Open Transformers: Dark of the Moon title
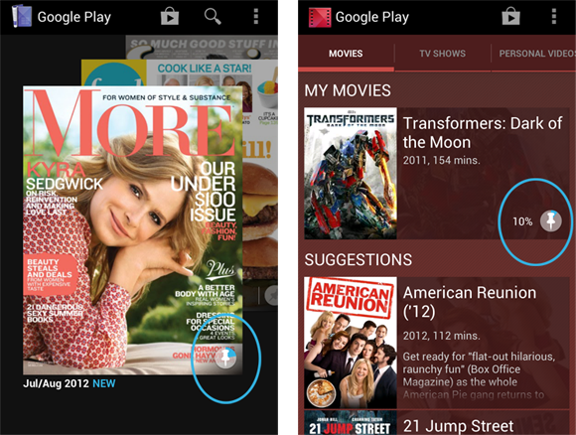 [x=483, y=133]
